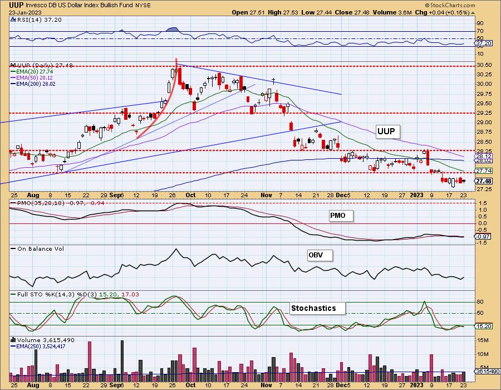This screenshot has width=501, height=390.
Task: Click the 30.50 price axis label
Action: (x=484, y=65)
